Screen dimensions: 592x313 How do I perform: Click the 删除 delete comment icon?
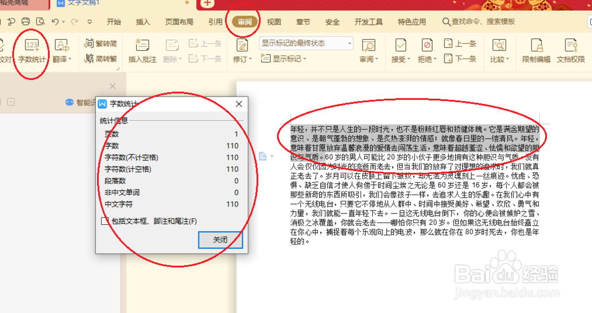point(172,46)
